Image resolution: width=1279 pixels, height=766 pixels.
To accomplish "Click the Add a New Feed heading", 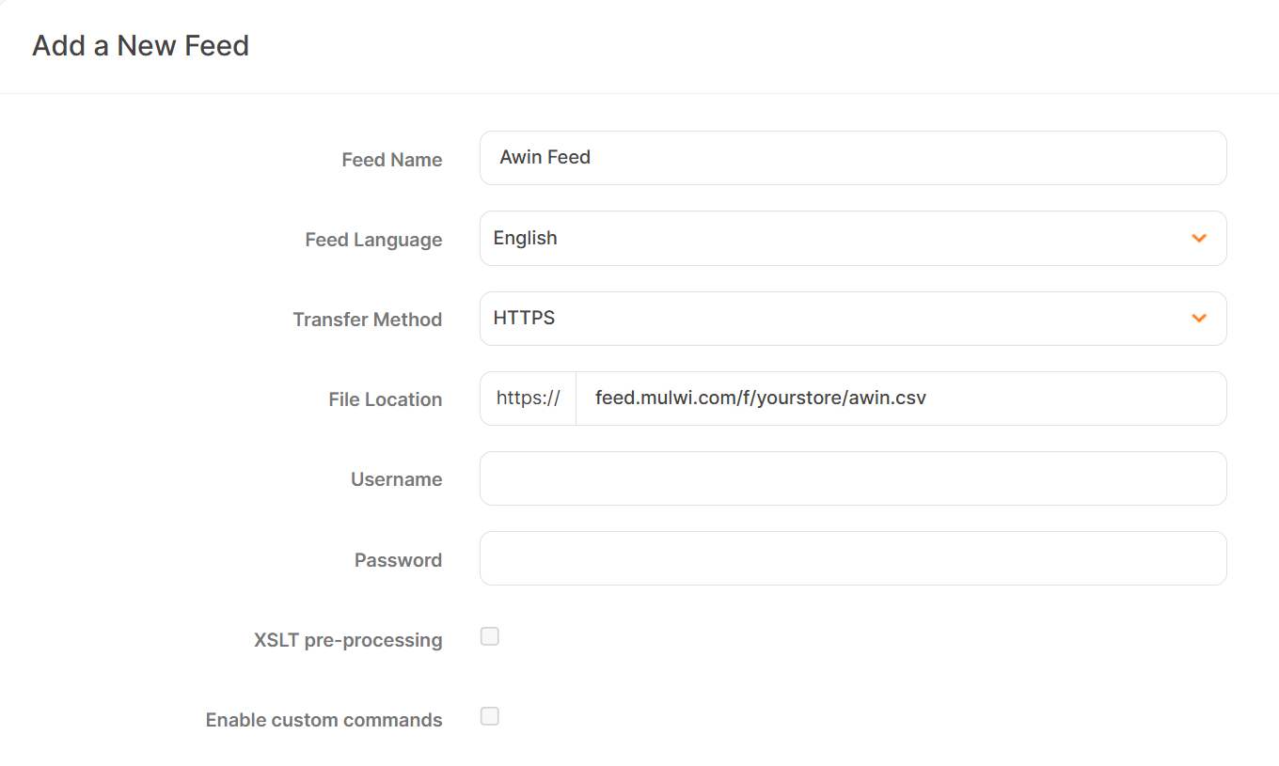I will coord(140,45).
